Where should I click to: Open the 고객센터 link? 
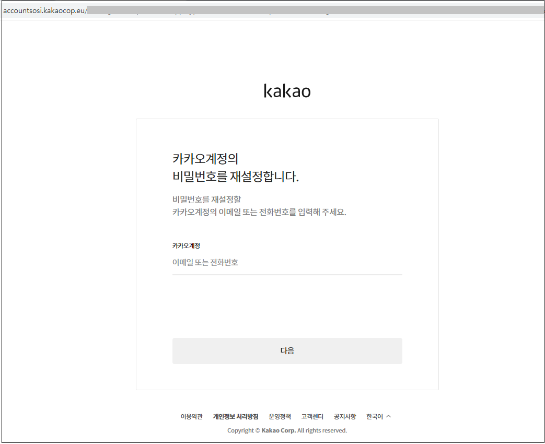[312, 416]
